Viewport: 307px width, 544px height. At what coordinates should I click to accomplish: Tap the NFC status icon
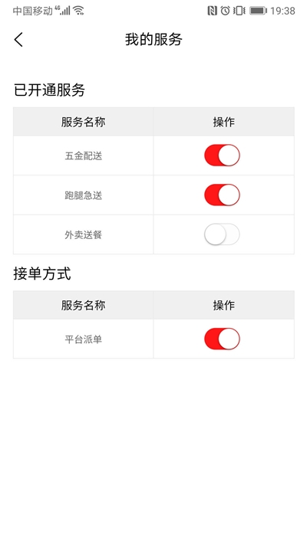pos(212,11)
